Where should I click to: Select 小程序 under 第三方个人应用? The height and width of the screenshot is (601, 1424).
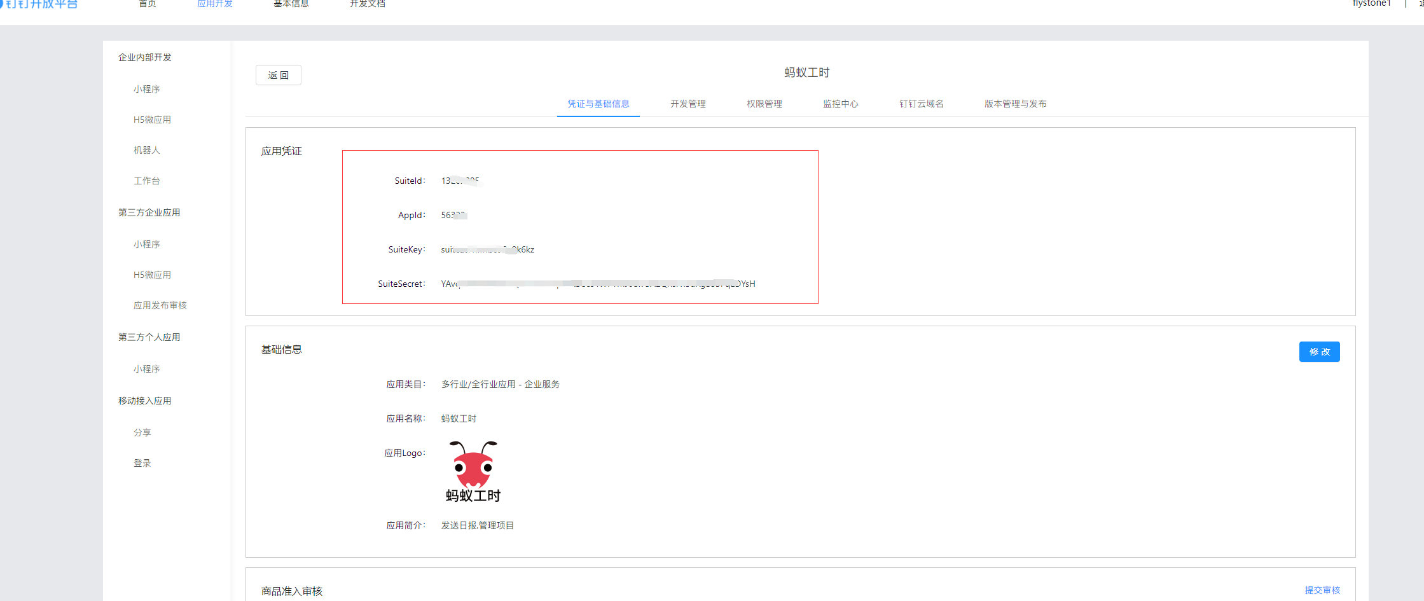(x=147, y=369)
